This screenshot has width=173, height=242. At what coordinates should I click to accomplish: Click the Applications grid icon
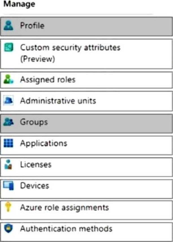click(8, 144)
